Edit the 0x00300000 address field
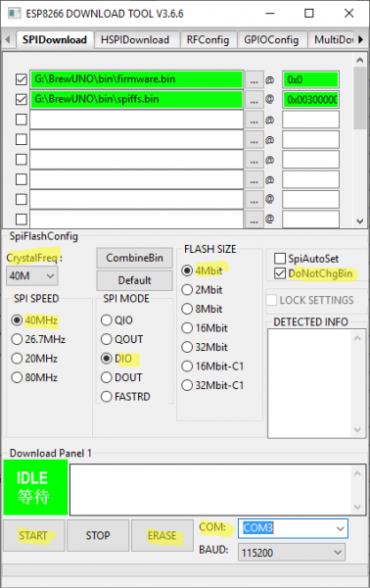The image size is (370, 588). click(x=311, y=100)
